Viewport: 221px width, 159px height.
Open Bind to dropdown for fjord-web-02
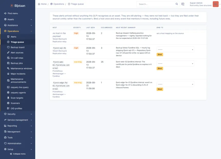175,63
